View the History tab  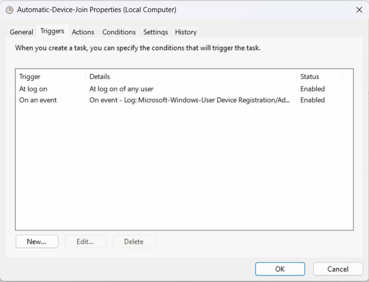pos(186,32)
